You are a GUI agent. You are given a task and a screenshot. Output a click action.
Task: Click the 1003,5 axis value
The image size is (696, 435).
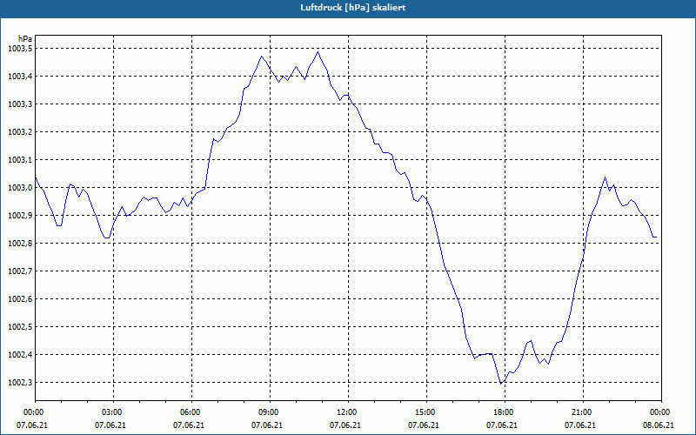click(20, 49)
